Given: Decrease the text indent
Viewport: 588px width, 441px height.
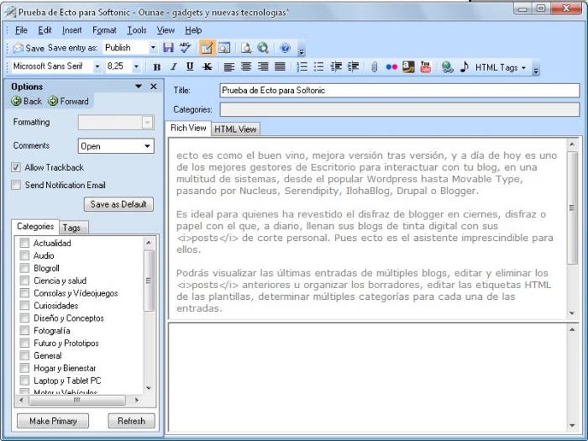Looking at the screenshot, I should (x=336, y=67).
